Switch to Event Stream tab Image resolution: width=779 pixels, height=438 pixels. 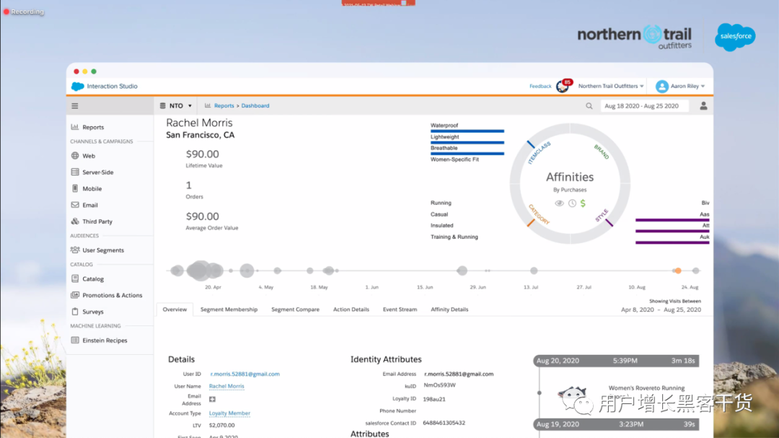[x=400, y=310]
